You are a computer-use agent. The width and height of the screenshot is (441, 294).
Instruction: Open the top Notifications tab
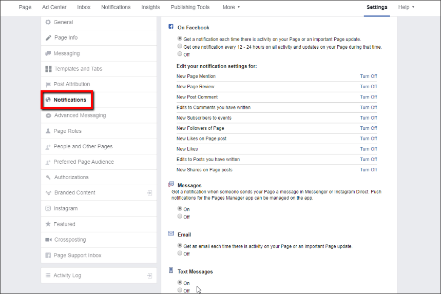coord(116,7)
